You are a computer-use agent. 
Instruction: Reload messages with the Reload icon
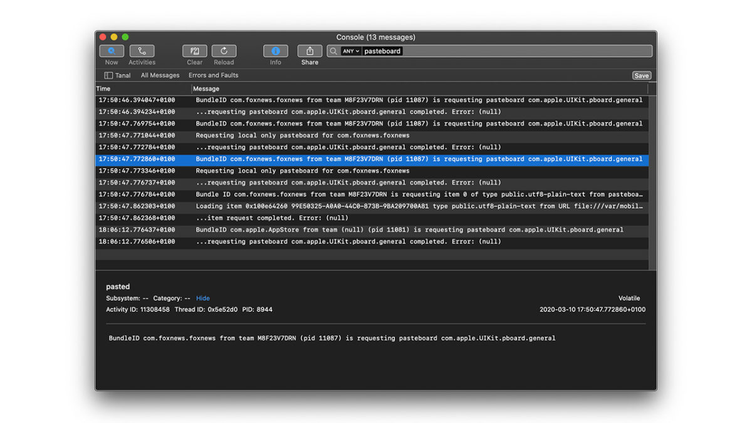(x=224, y=51)
